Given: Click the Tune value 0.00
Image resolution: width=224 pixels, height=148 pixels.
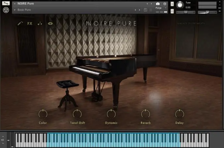Looking at the screenshot, I should (x=188, y=7).
